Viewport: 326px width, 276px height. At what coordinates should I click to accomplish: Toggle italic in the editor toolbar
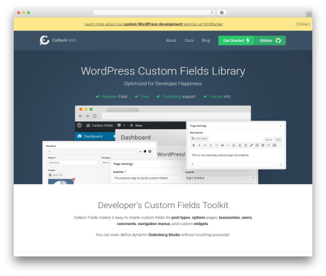coord(199,146)
